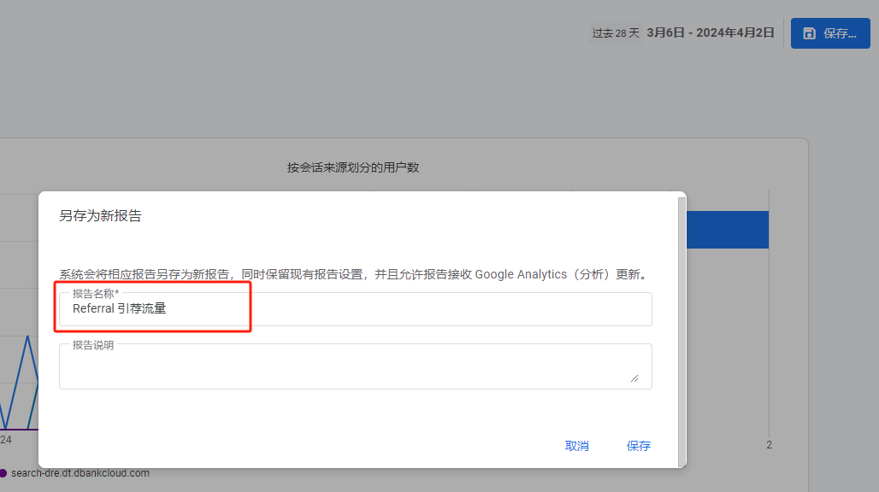Viewport: 879px width, 492px height.
Task: Click the floppy disk save icon
Action: (x=809, y=33)
